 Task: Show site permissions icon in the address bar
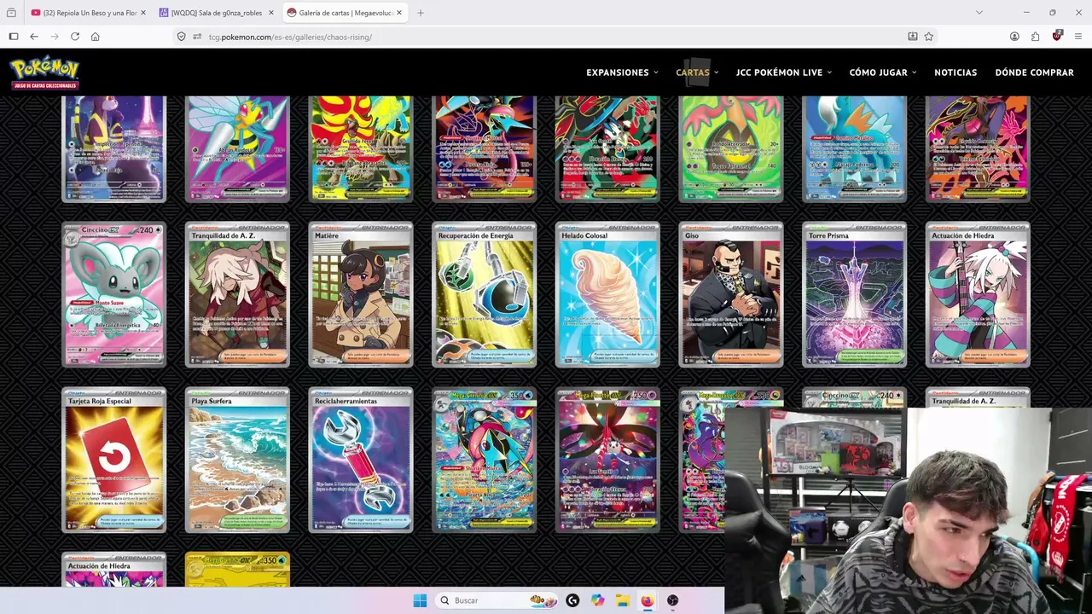click(197, 37)
